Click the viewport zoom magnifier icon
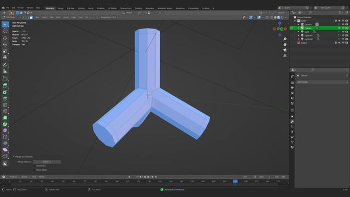This screenshot has width=350, height=197. click(285, 39)
